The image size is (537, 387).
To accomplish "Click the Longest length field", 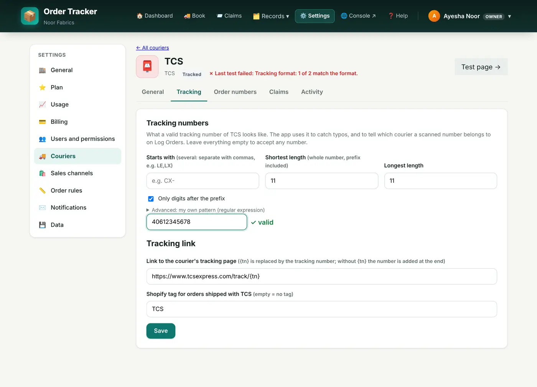I will pos(441,181).
